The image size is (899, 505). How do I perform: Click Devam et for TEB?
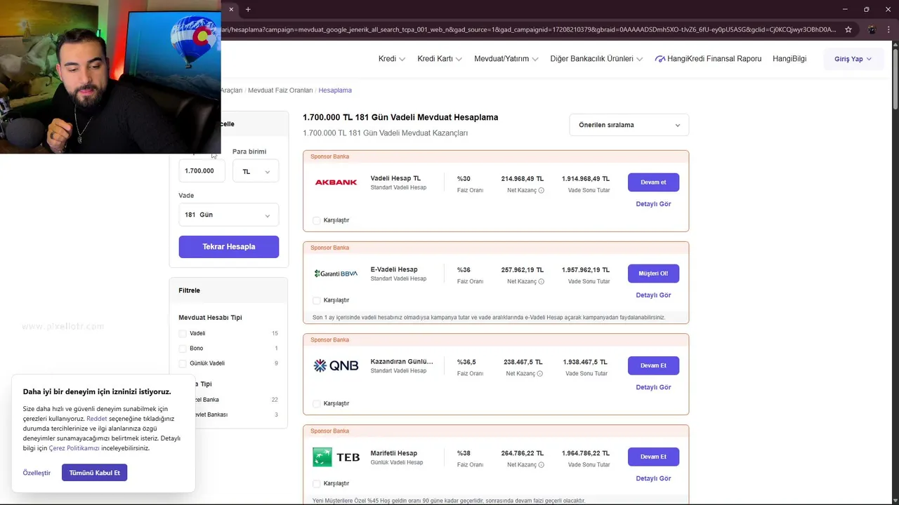(x=653, y=457)
